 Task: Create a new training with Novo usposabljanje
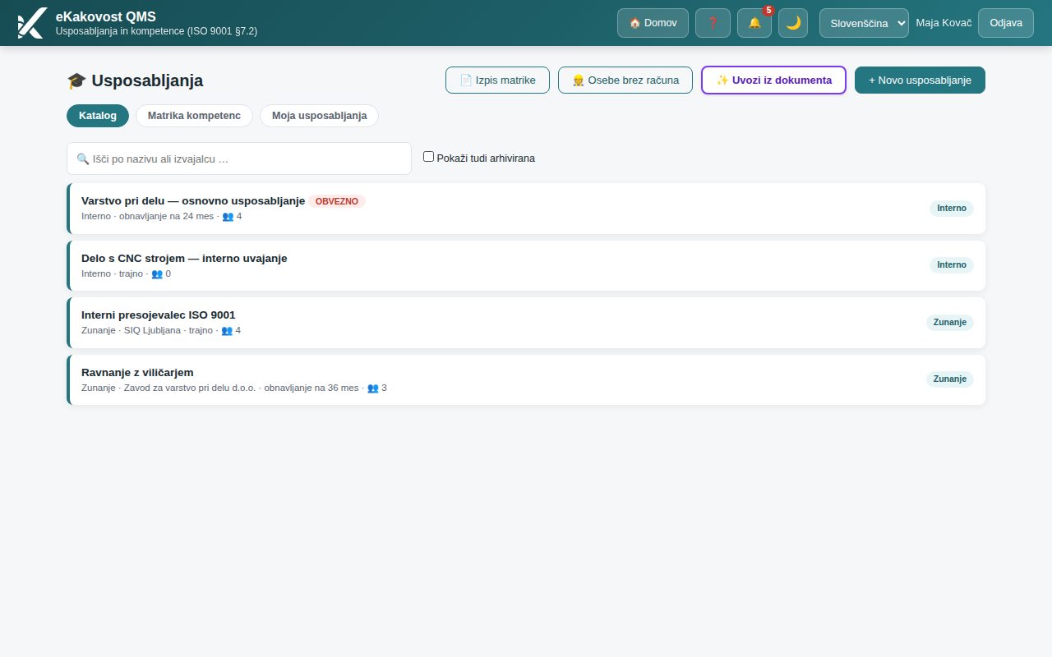coord(920,80)
